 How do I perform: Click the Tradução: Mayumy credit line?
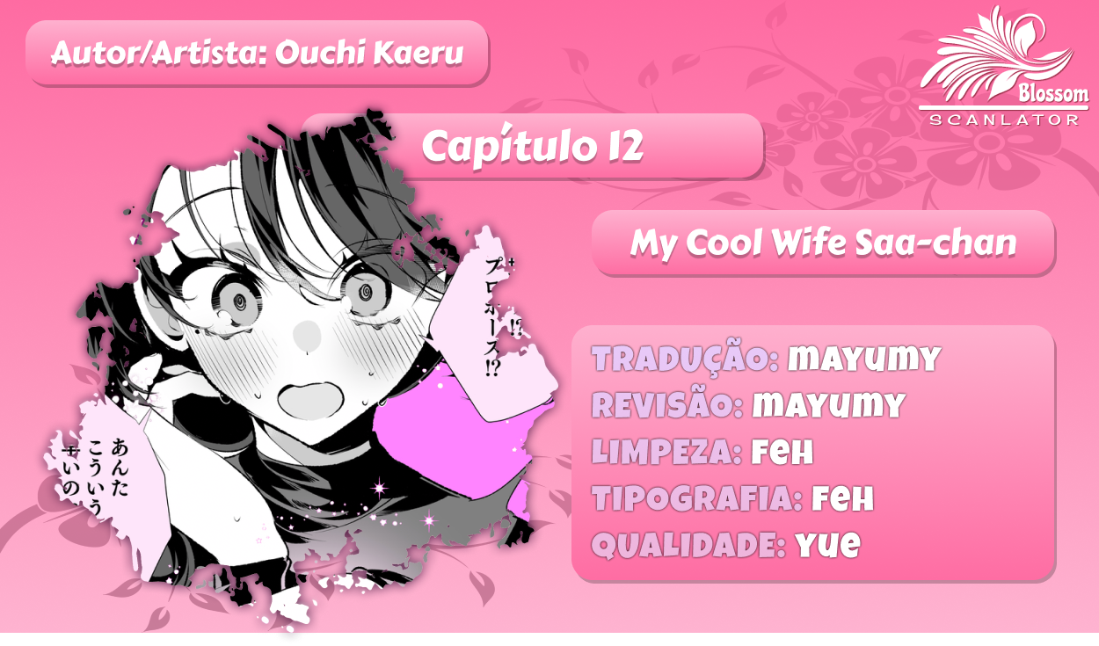click(x=767, y=359)
